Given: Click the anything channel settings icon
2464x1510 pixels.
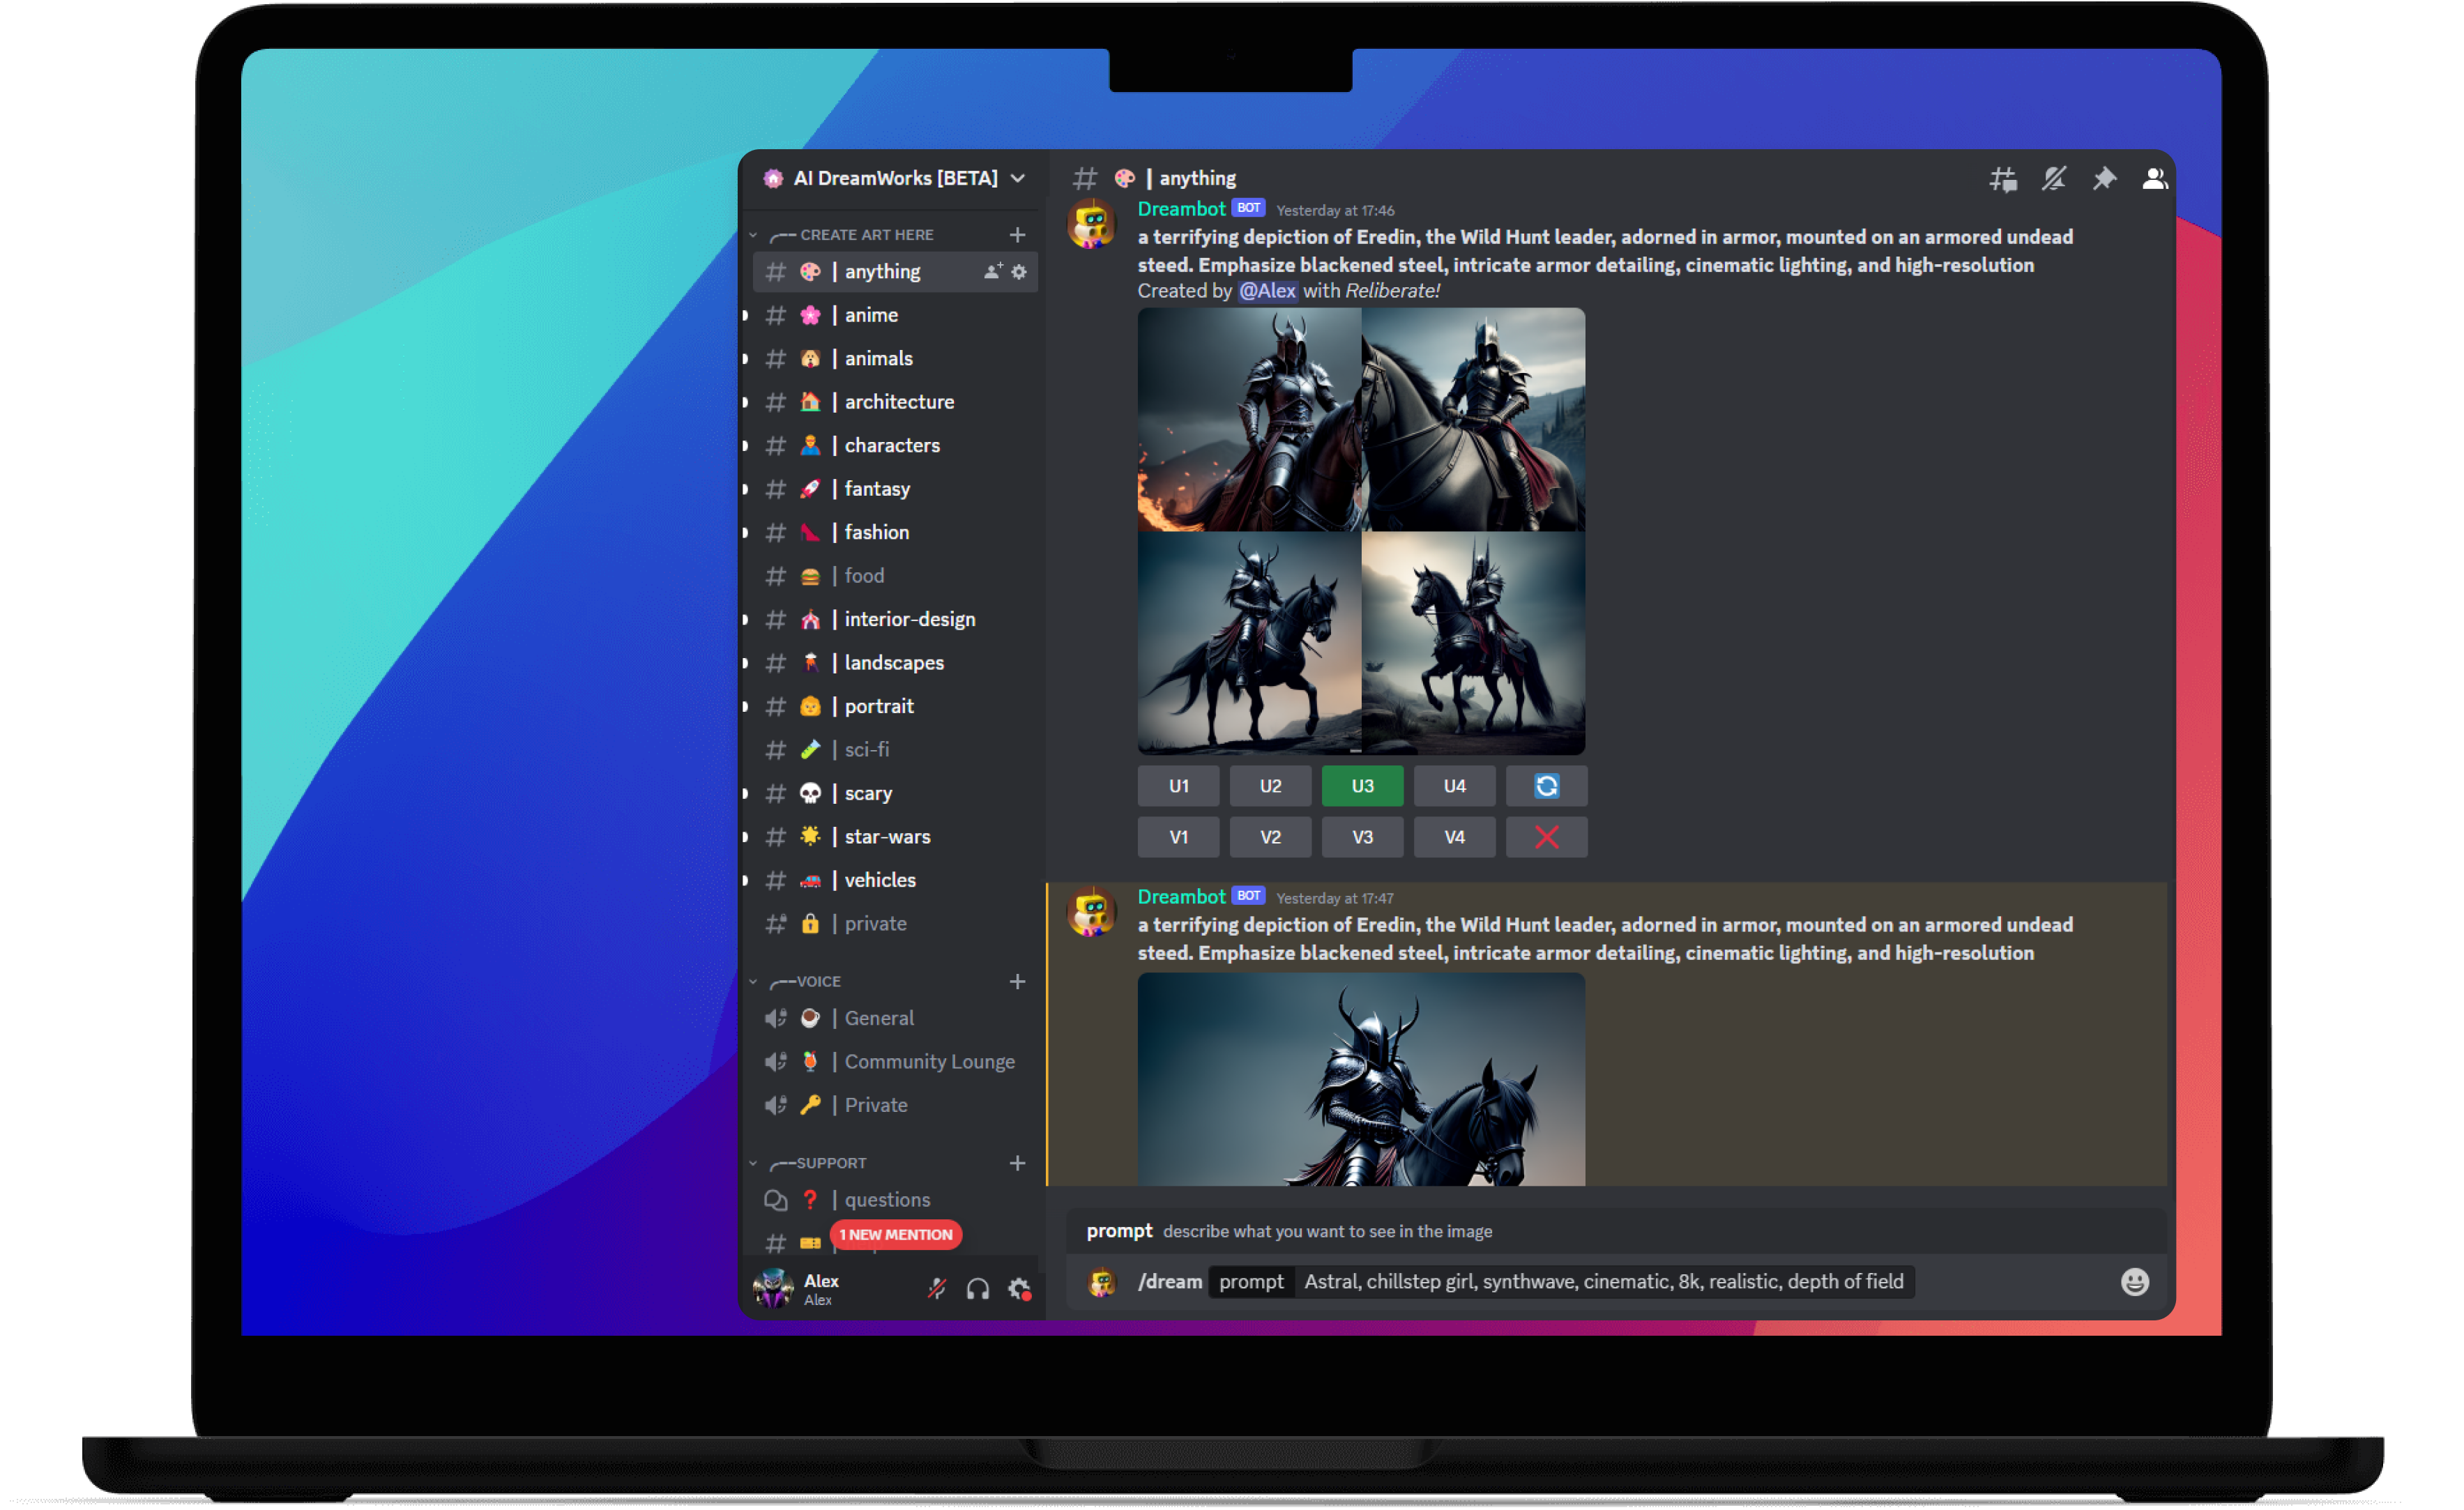Looking at the screenshot, I should tap(1021, 271).
